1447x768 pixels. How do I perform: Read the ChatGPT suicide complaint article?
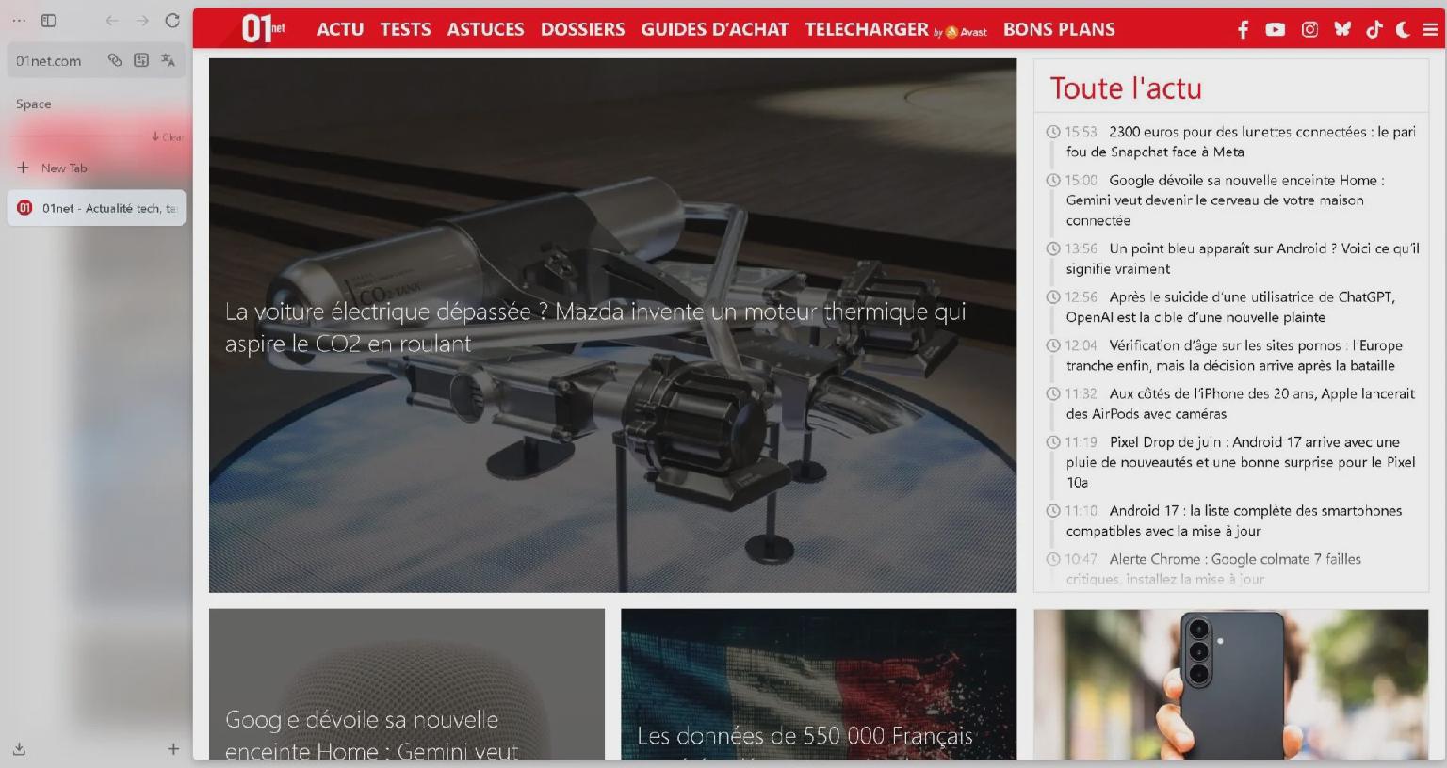click(1230, 307)
